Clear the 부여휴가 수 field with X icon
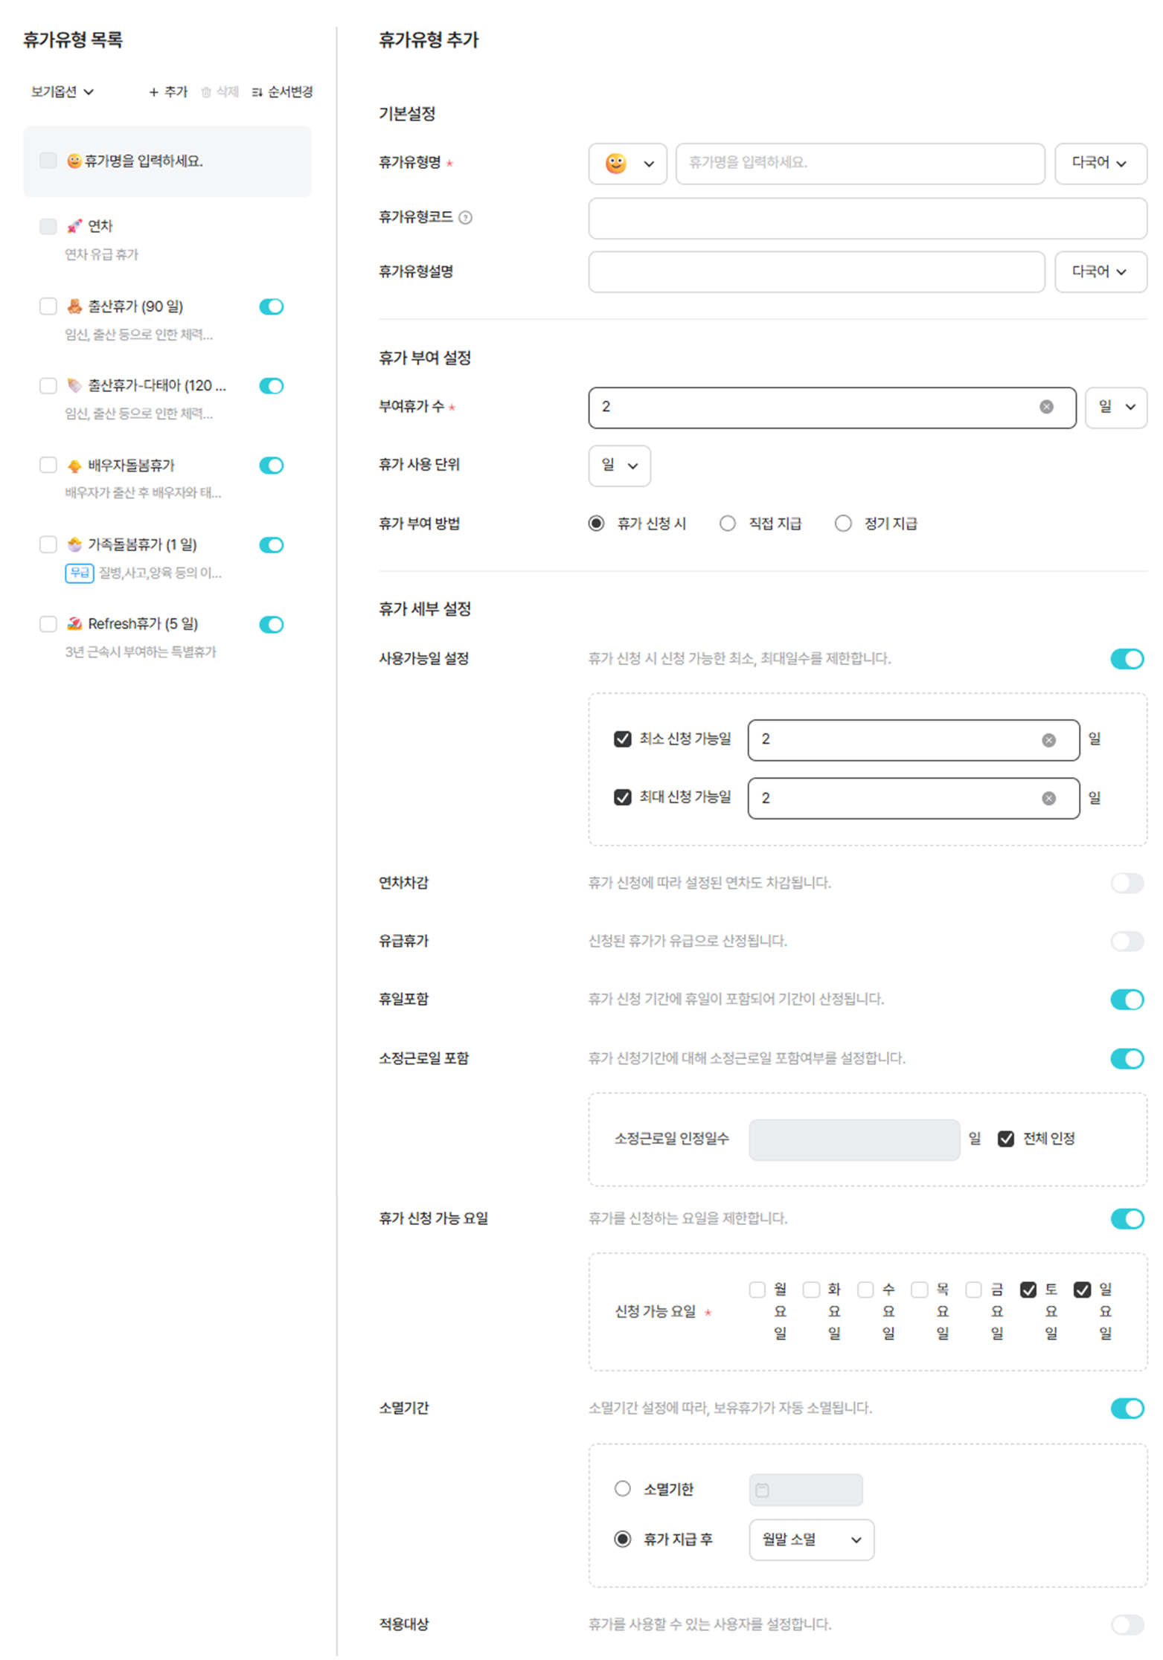Image resolution: width=1163 pixels, height=1660 pixels. pyautogui.click(x=1045, y=407)
